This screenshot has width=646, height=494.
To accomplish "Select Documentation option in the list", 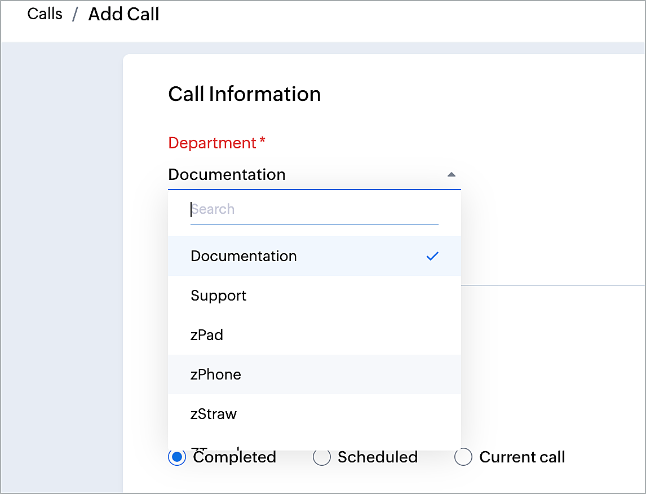I will [x=244, y=256].
